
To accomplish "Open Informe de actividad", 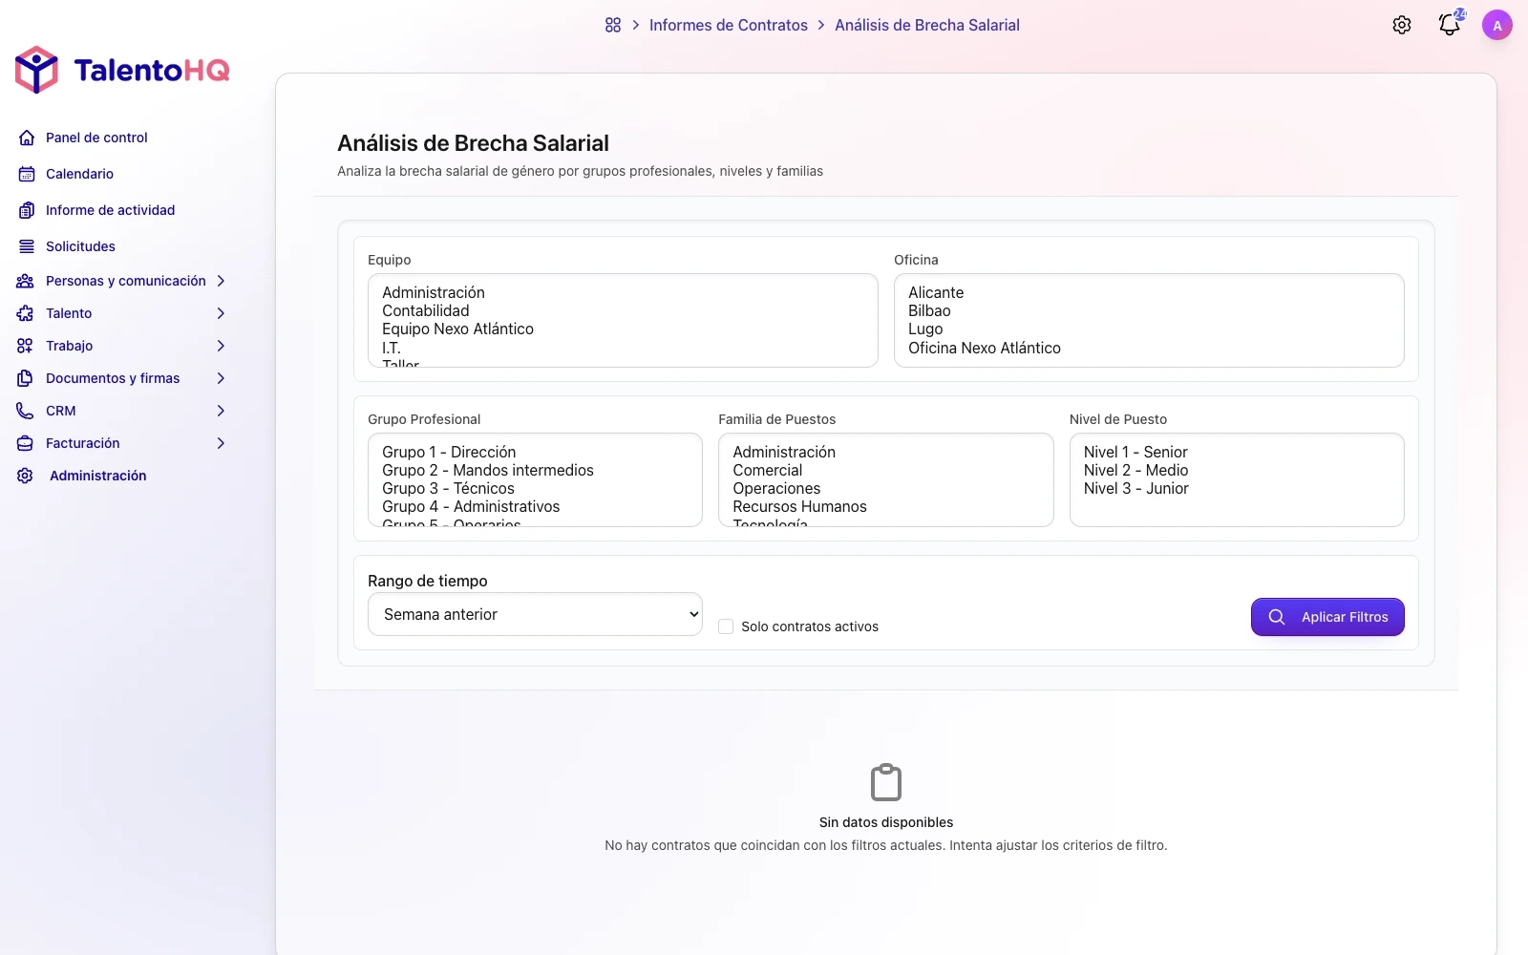I will coord(110,210).
